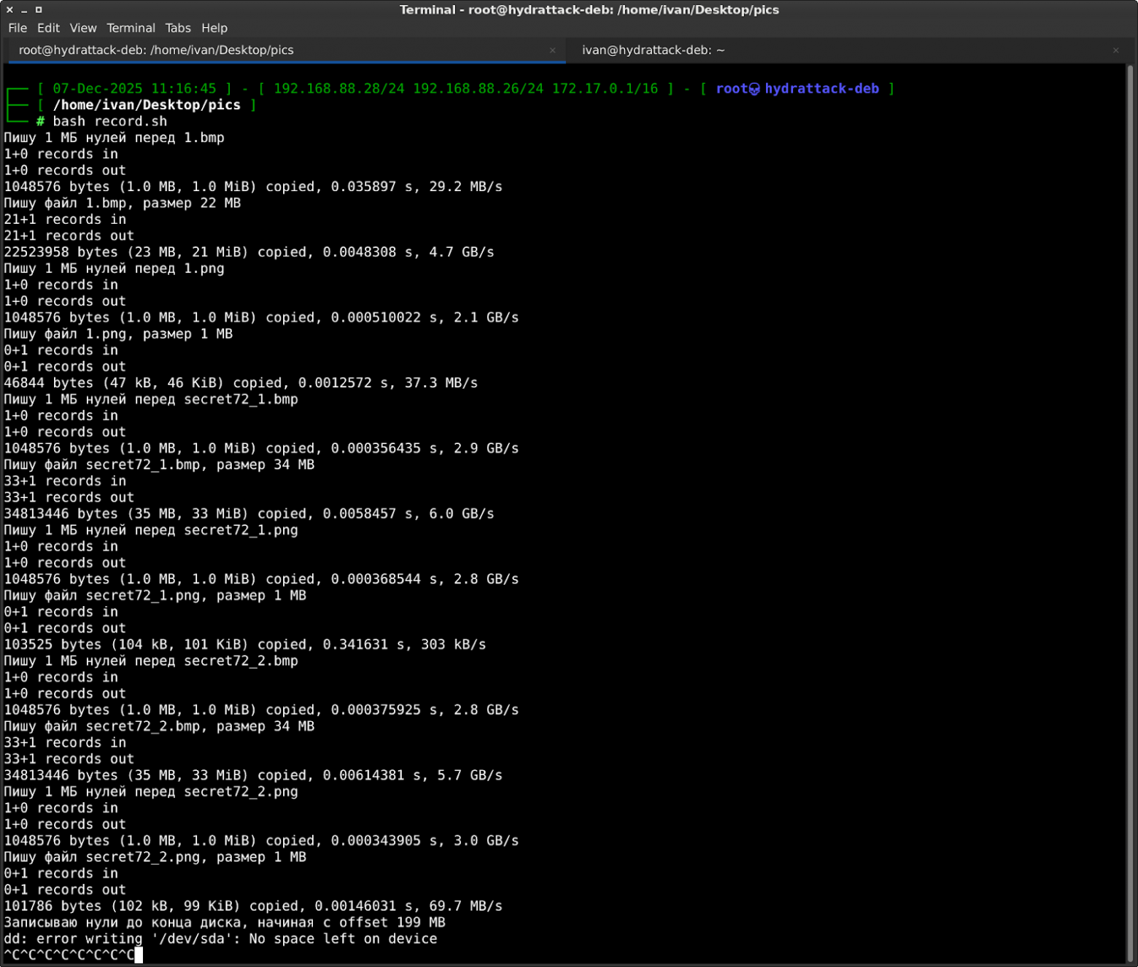
Task: Close the ivan@hydrattack-deb: ~ tab
Action: [1115, 50]
